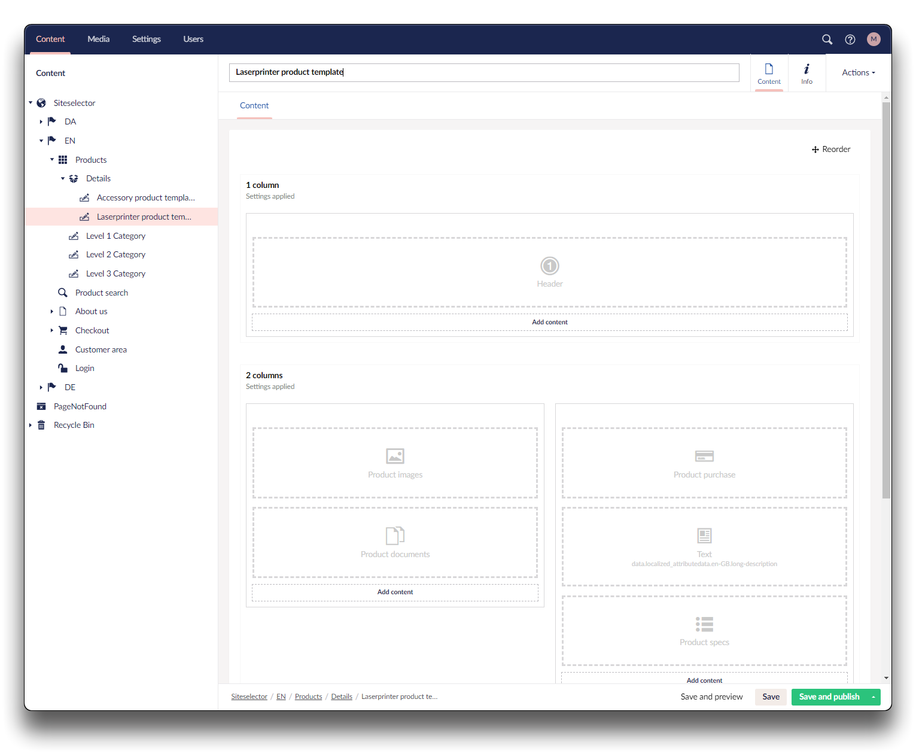Viewport: 916px width, 754px height.
Task: Expand the Recycle Bin node
Action: click(x=31, y=425)
